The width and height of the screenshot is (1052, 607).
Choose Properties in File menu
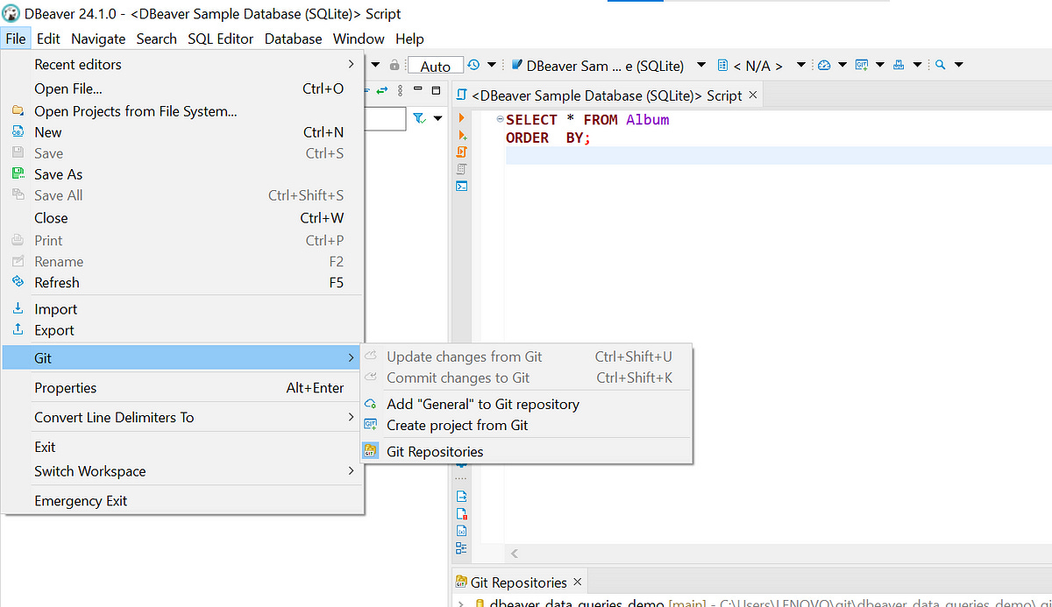(182, 388)
